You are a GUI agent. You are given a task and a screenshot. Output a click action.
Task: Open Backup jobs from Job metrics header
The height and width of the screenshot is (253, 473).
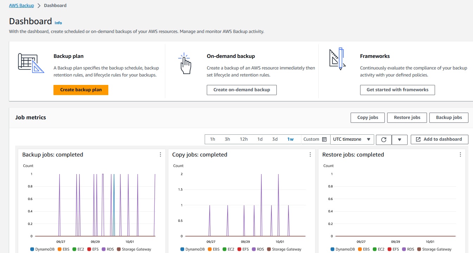(449, 118)
